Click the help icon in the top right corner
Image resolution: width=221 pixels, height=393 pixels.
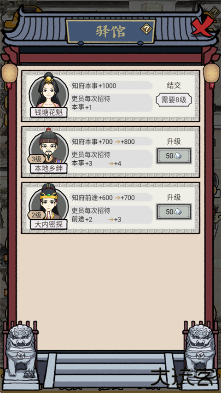pos(215,12)
